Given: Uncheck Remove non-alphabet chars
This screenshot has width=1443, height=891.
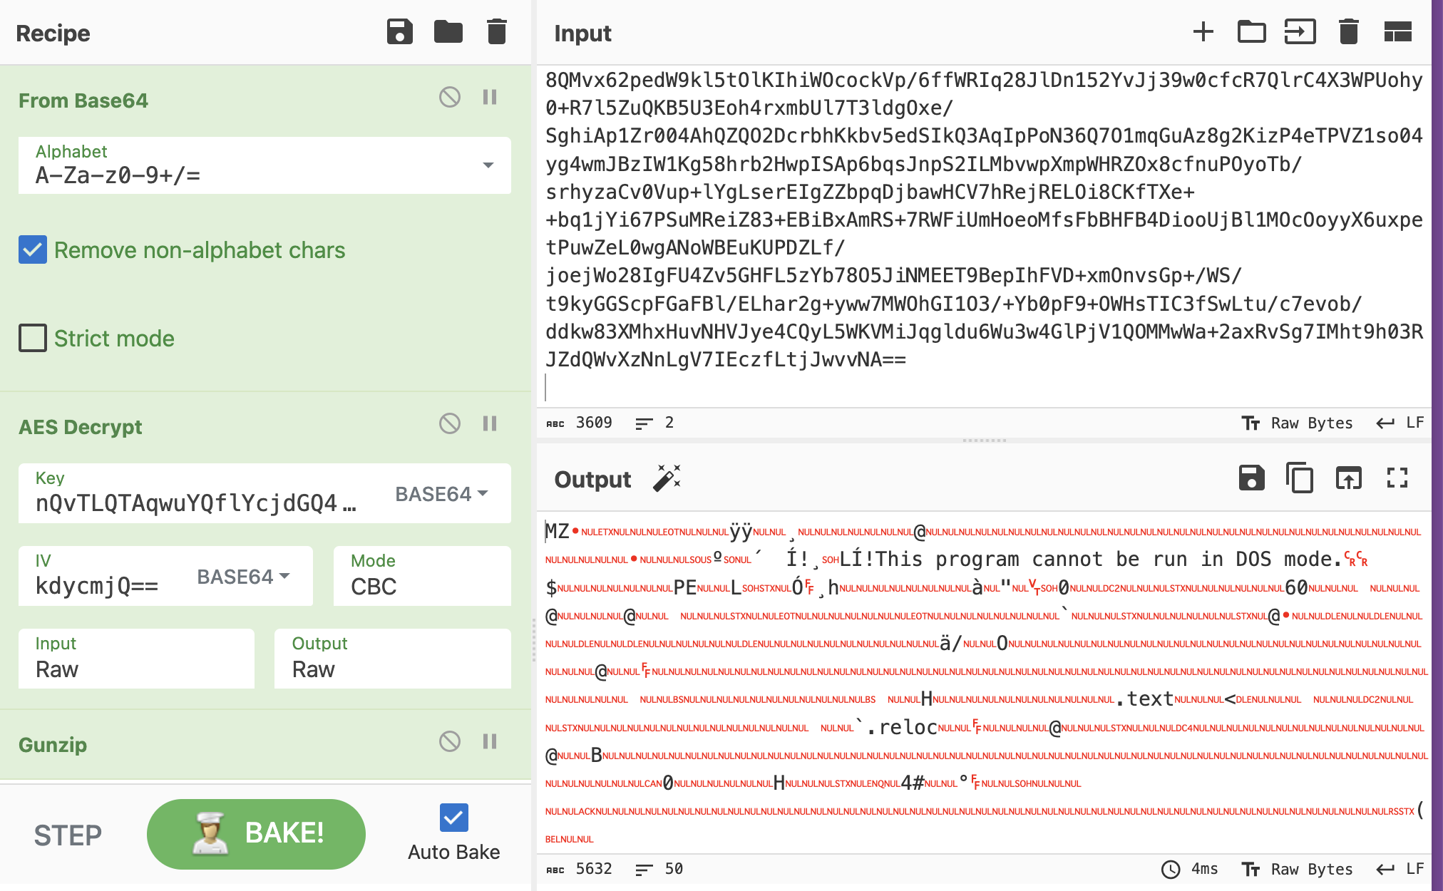Looking at the screenshot, I should 33,250.
